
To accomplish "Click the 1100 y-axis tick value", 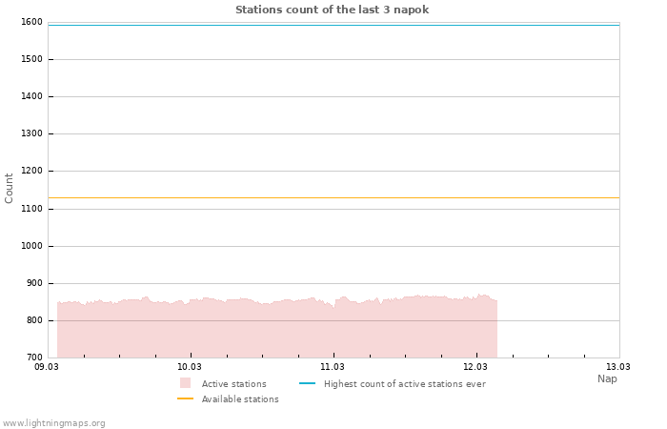I will [x=31, y=209].
